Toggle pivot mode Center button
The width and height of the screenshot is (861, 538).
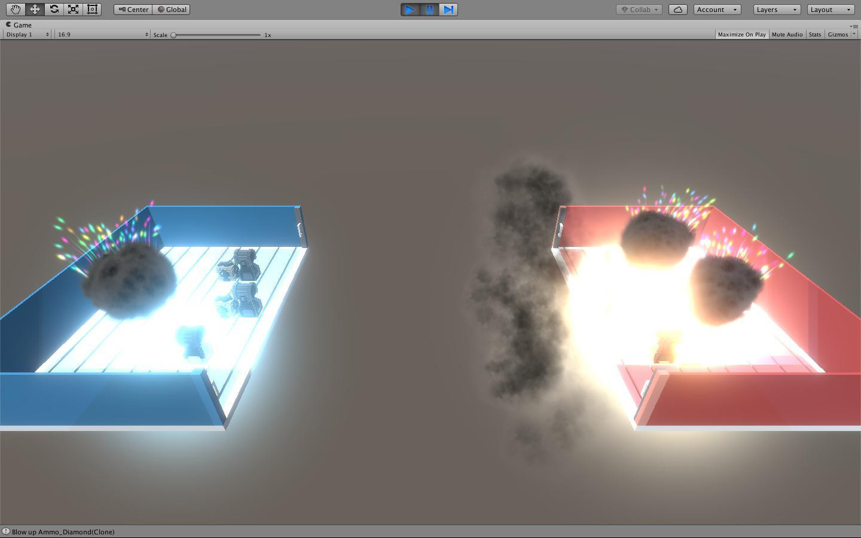pyautogui.click(x=133, y=10)
